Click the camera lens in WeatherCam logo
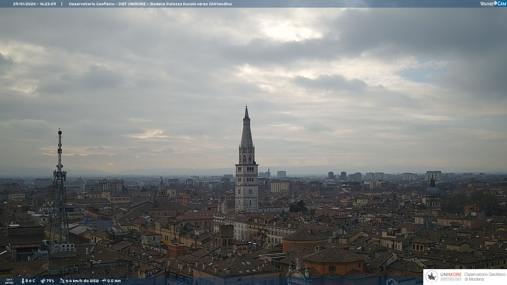 click(x=495, y=3)
